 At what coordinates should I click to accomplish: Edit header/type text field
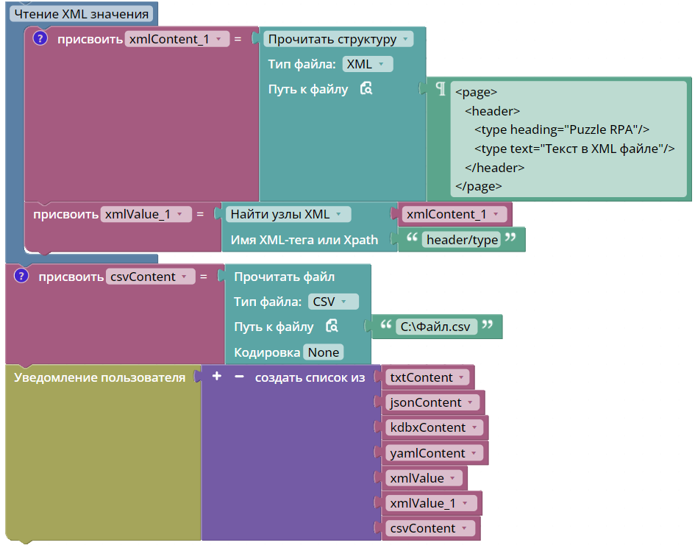tap(461, 240)
